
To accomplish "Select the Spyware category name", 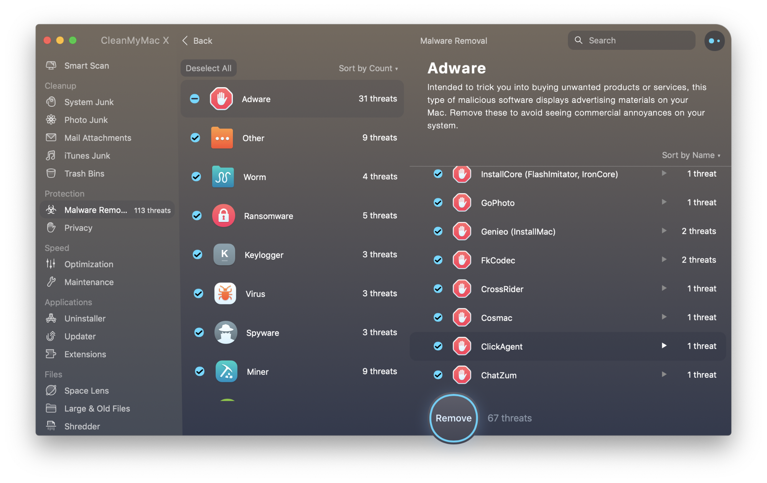I will click(x=262, y=333).
